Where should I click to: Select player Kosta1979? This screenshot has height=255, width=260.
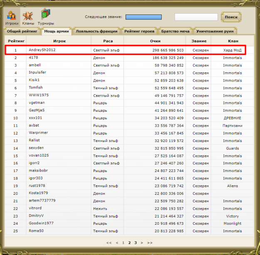tap(38, 193)
